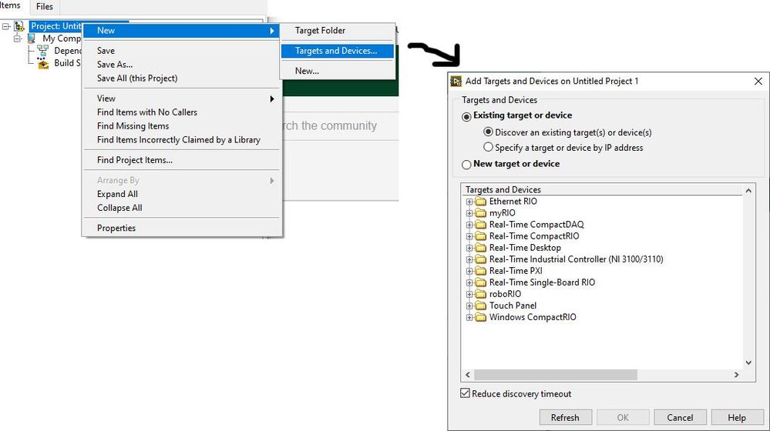
Task: Select Find Items with No Callers
Action: coord(182,112)
